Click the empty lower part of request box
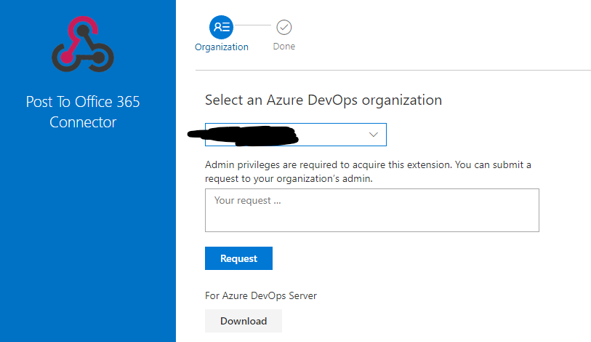The height and width of the screenshot is (342, 591). [371, 222]
